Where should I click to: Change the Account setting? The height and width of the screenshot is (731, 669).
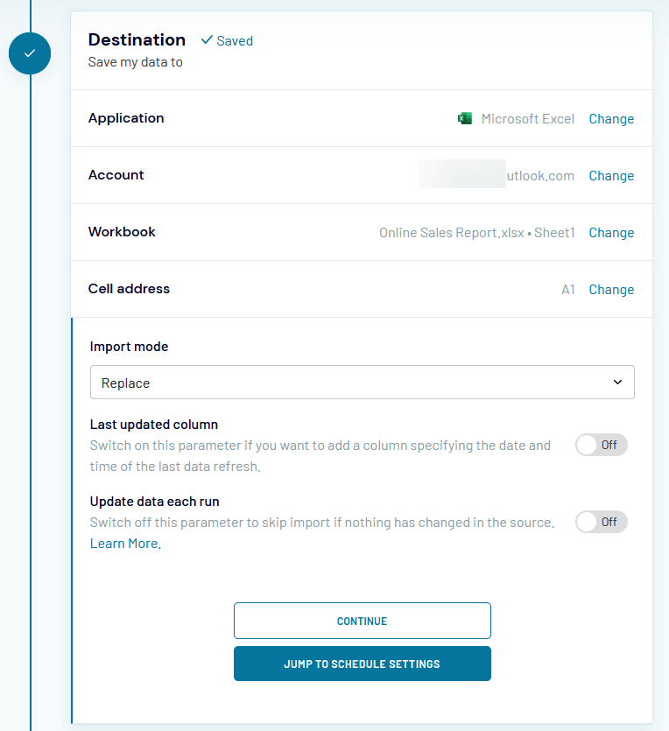pos(611,176)
